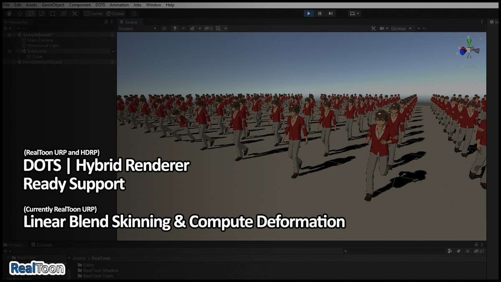Open custom editor tools in main toolbar
The width and height of the screenshot is (501, 282).
coord(74,13)
